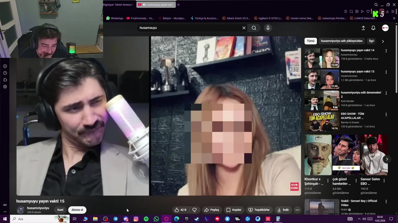This screenshot has height=223, width=398.
Task: Clear the YouTube search box text
Action: 244,28
